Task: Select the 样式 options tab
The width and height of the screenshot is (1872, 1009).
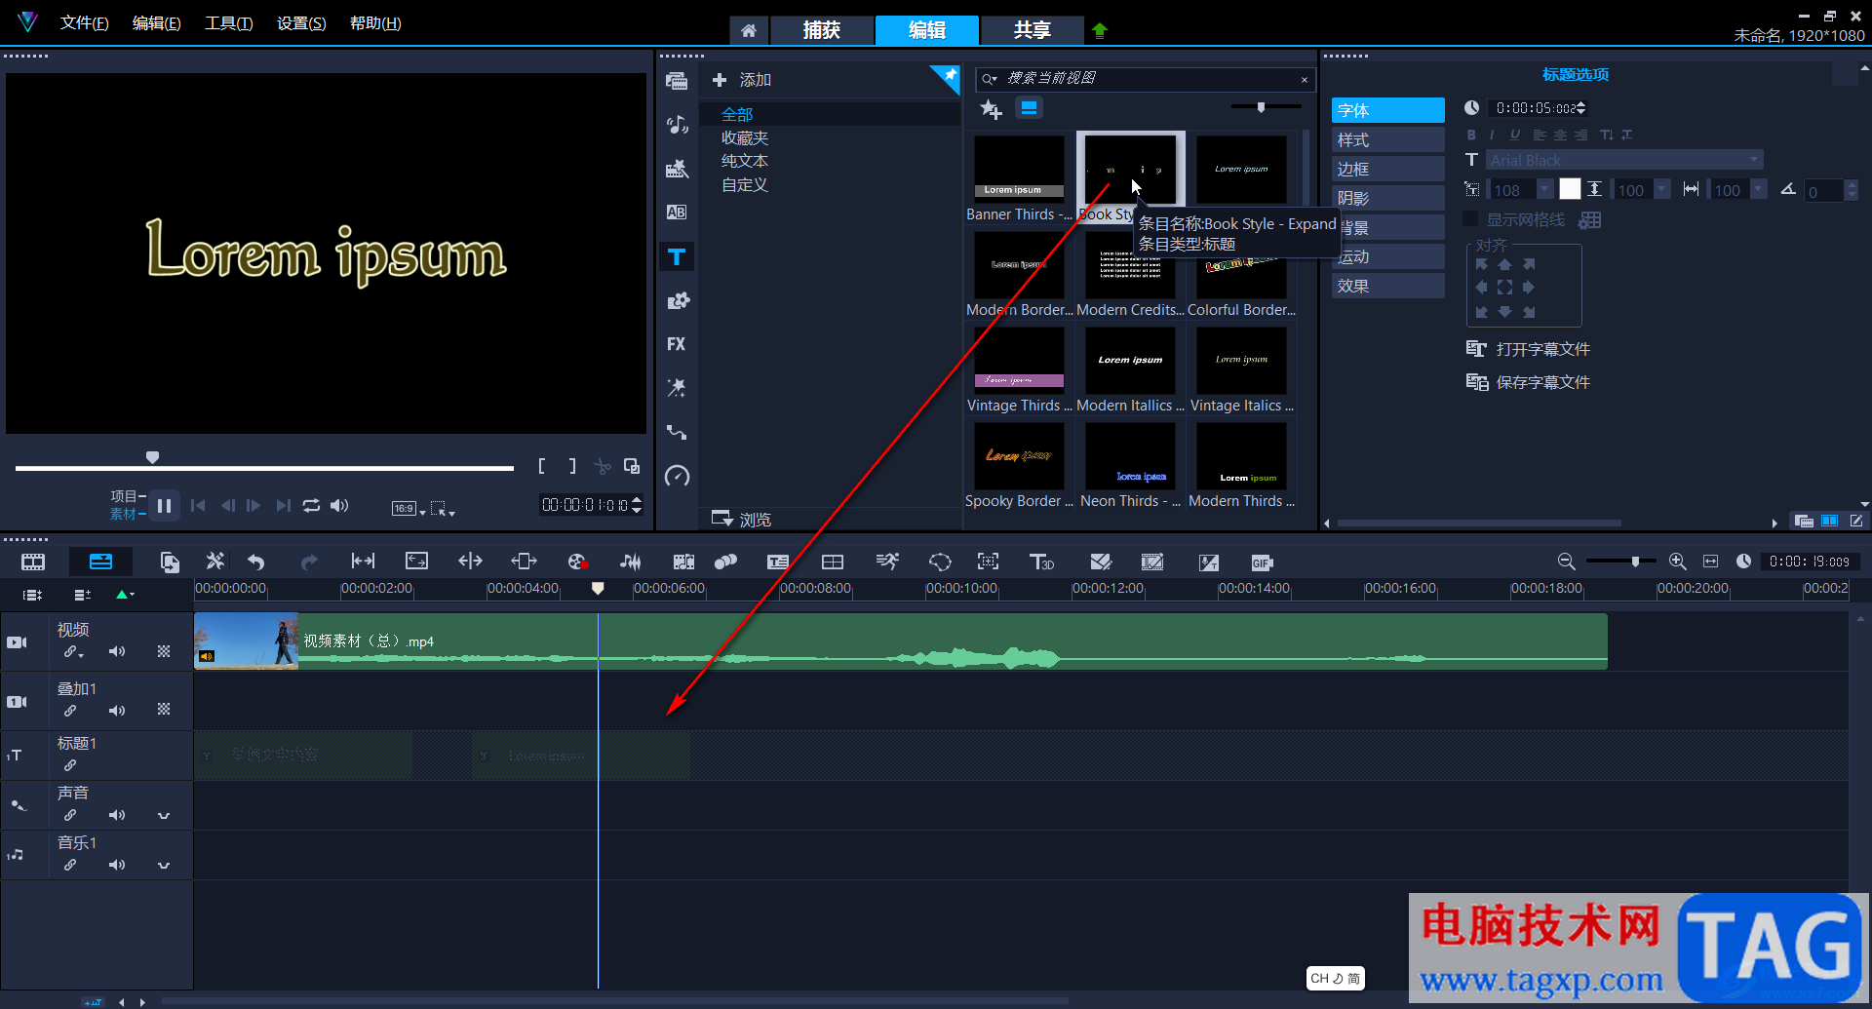Action: click(1387, 139)
